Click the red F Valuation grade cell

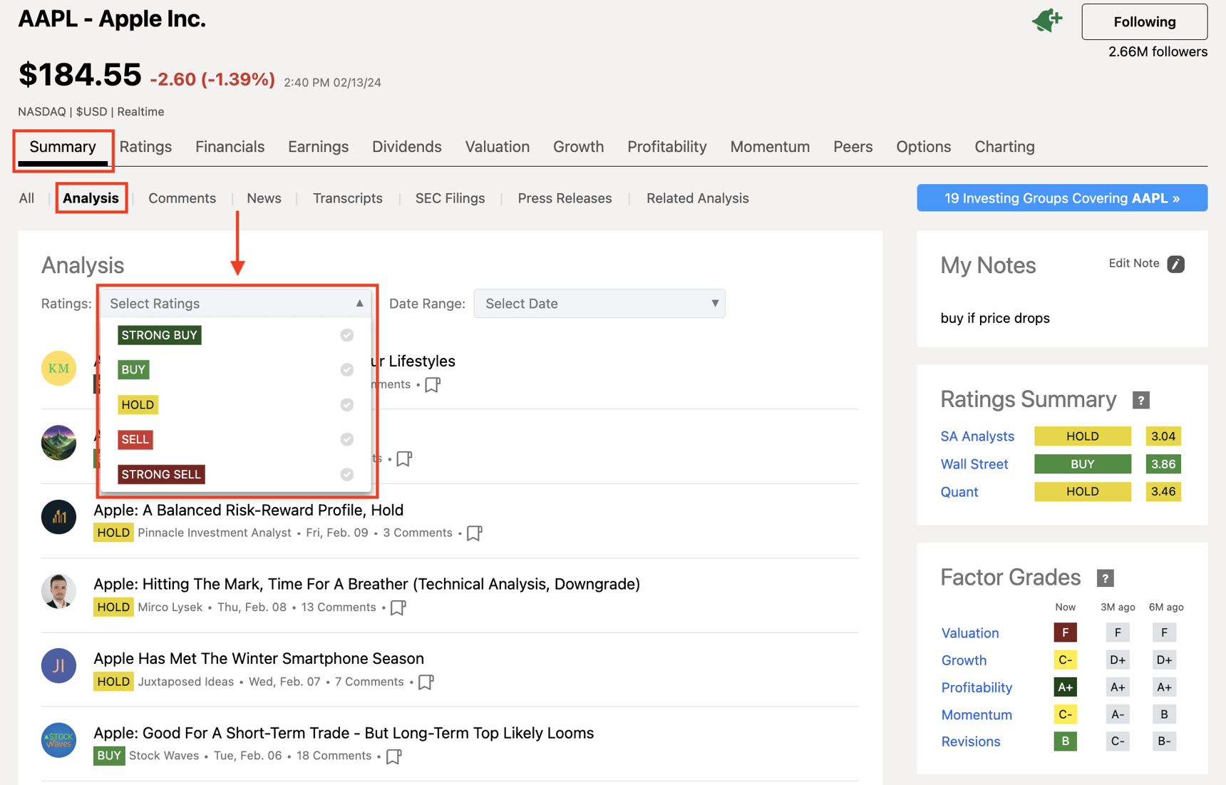tap(1065, 632)
